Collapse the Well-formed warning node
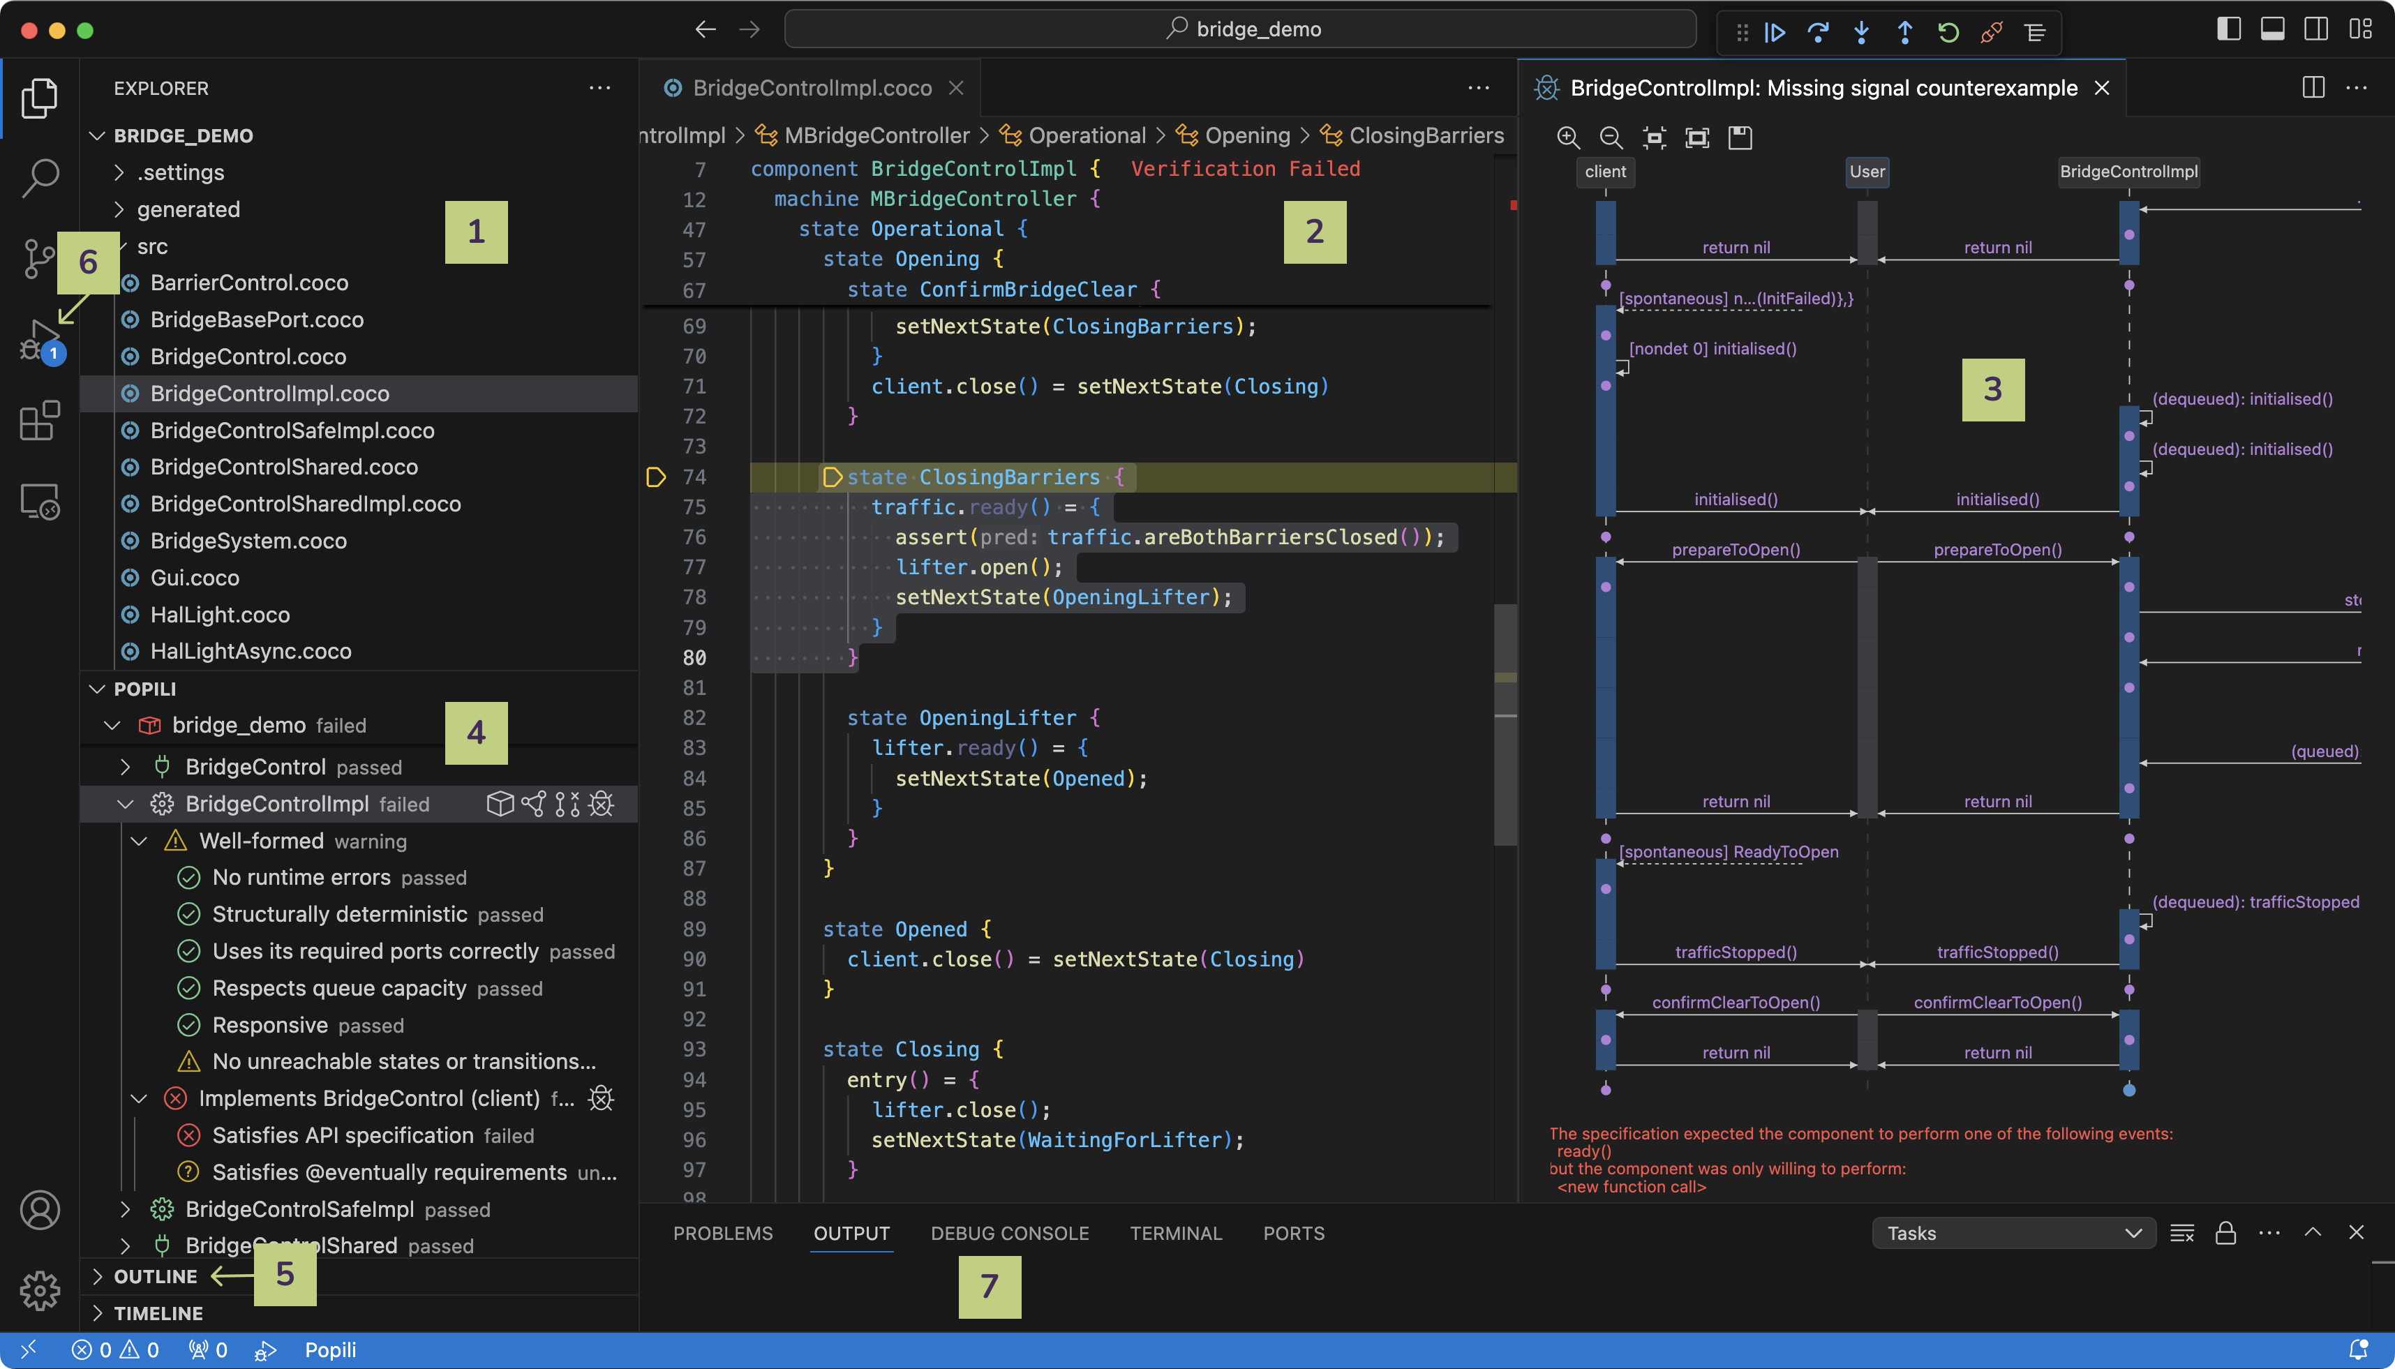 pyautogui.click(x=139, y=841)
